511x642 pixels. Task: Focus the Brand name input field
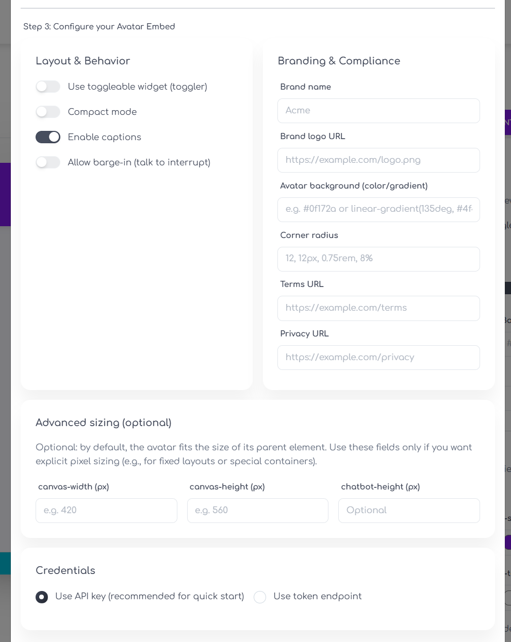tap(378, 111)
